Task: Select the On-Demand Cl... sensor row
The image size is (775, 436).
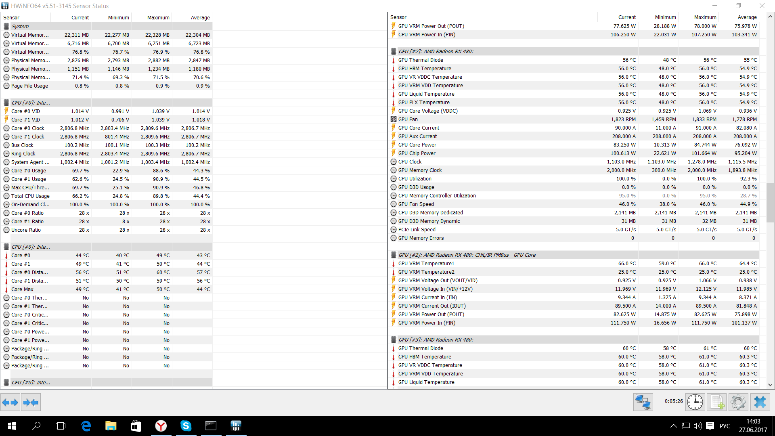Action: 107,205
